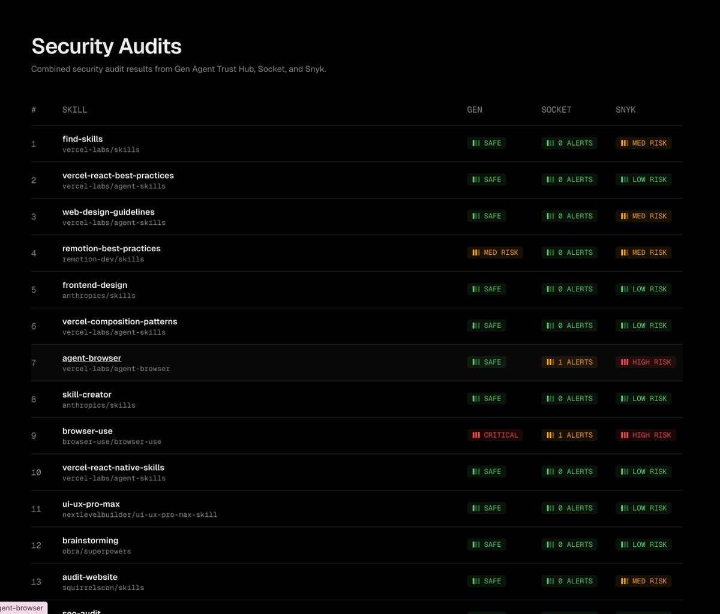Click the SKILL column header
Viewport: 720px width, 614px height.
coord(74,110)
